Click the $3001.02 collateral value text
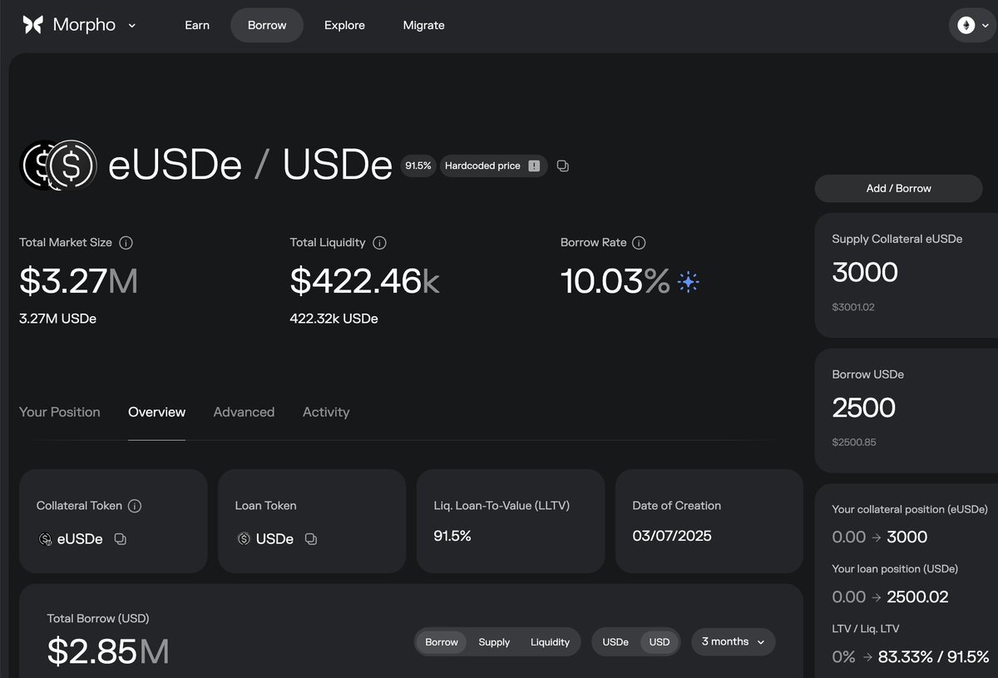998x678 pixels. coord(853,307)
